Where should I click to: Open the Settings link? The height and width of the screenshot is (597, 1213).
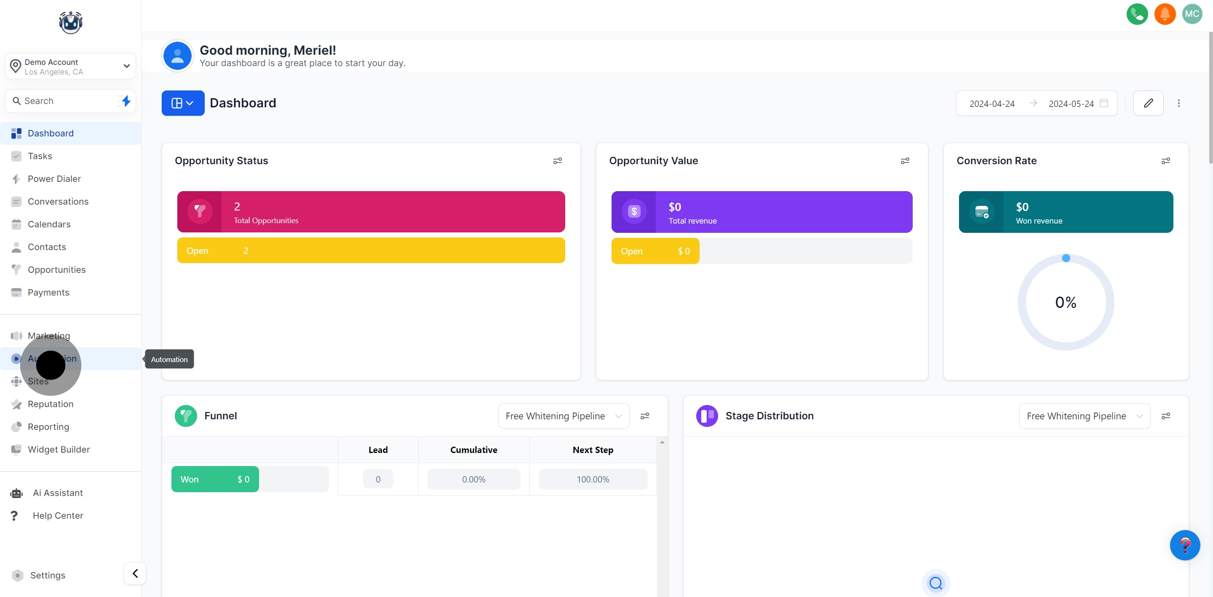[48, 575]
